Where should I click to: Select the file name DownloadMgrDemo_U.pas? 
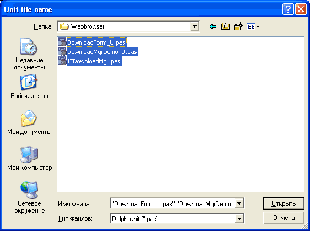102,52
